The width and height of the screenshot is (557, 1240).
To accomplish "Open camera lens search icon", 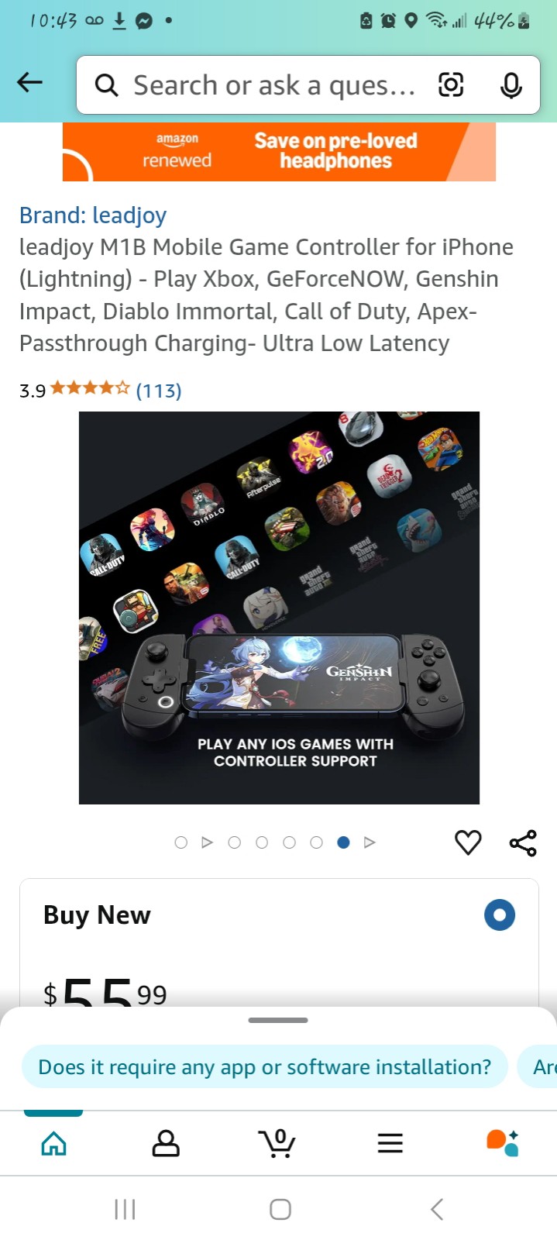I will click(x=451, y=84).
